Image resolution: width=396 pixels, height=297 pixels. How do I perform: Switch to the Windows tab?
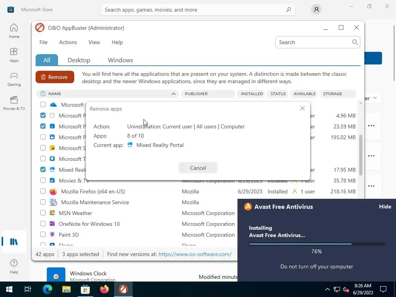click(x=120, y=60)
